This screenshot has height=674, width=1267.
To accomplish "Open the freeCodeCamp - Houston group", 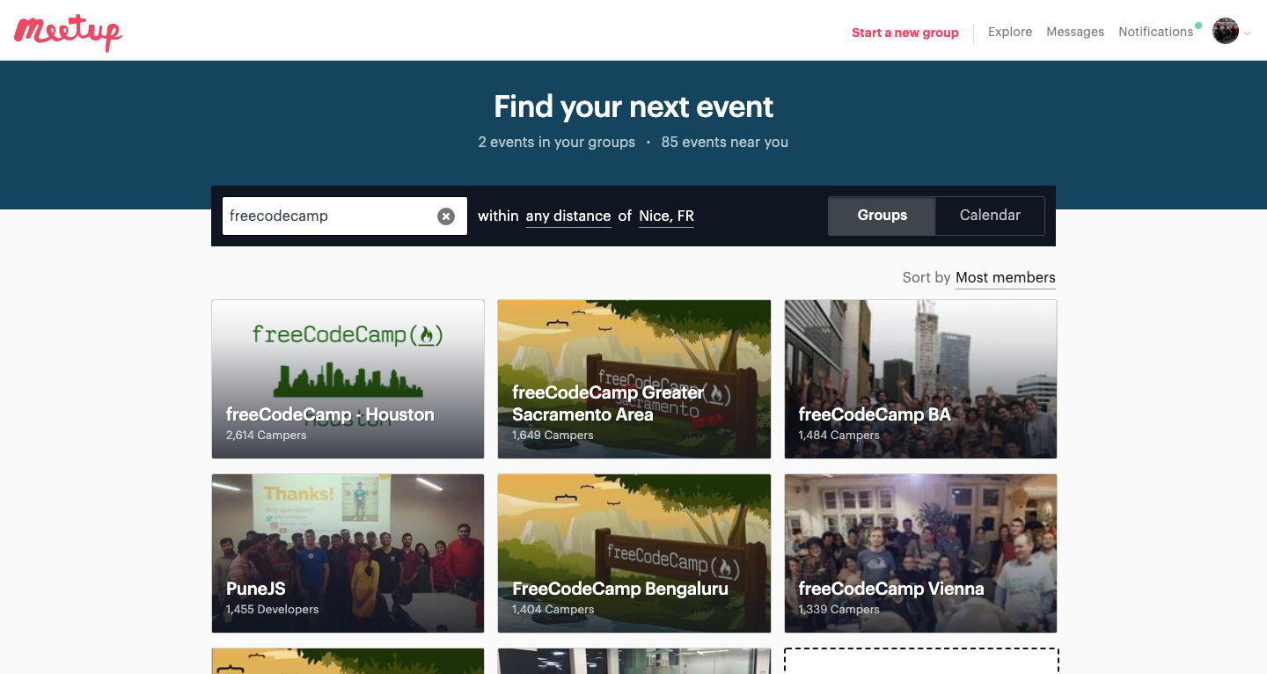I will pyautogui.click(x=348, y=379).
